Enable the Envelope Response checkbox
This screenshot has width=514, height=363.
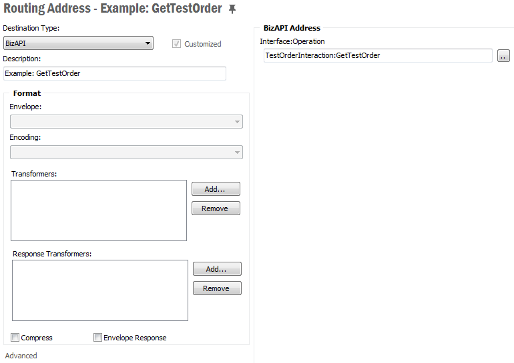[x=98, y=338]
